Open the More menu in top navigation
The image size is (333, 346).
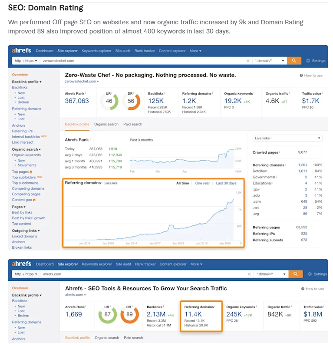coord(195,51)
